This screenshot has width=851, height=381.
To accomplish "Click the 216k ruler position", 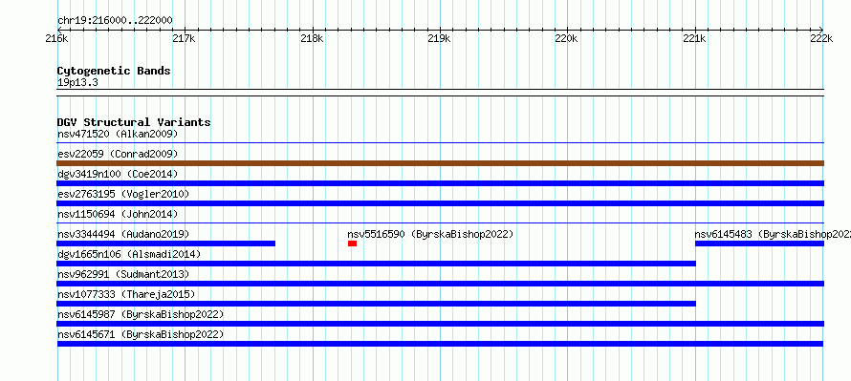I will point(57,38).
